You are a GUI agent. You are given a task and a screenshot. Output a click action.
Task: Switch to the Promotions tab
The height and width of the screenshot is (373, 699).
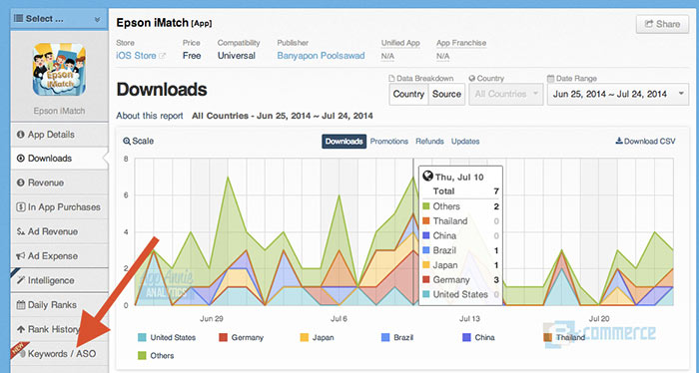click(x=389, y=141)
